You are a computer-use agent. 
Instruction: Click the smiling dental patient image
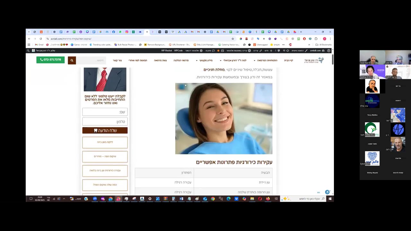224,119
